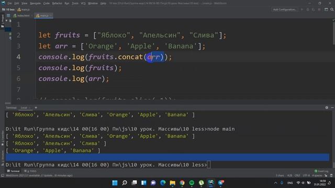This screenshot has height=188, width=335.
Task: Click the project view options icon beside index.html
Action: (x=8, y=16)
